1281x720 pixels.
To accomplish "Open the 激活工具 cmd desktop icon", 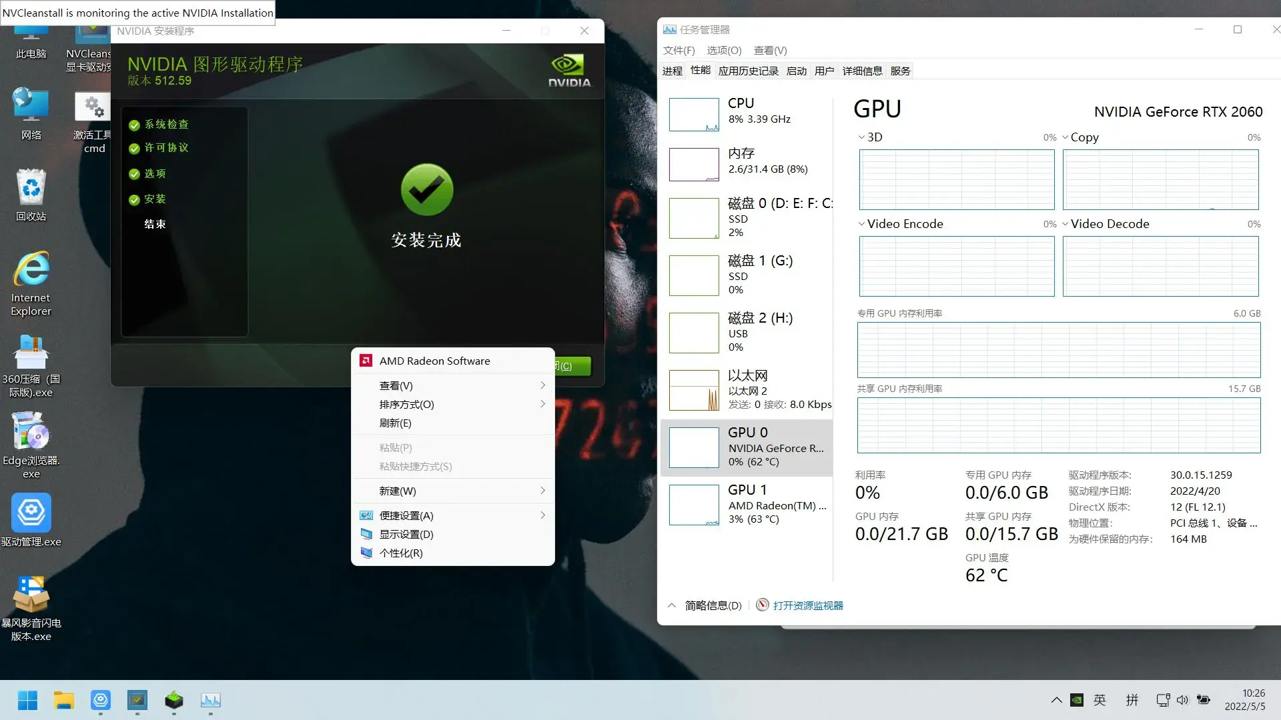I will click(93, 121).
